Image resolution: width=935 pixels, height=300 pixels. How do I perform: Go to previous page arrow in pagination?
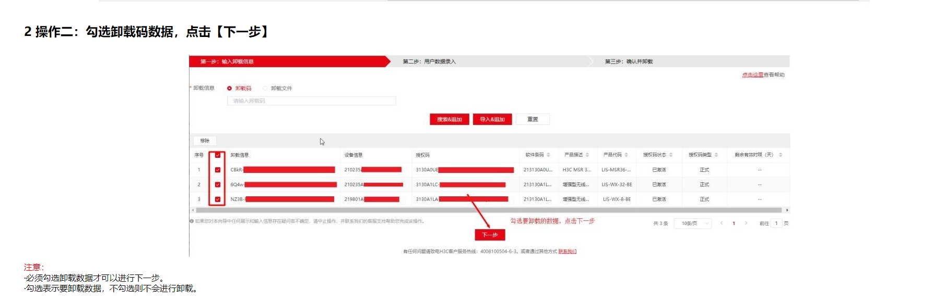point(721,223)
